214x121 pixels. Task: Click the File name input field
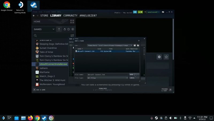point(108,75)
